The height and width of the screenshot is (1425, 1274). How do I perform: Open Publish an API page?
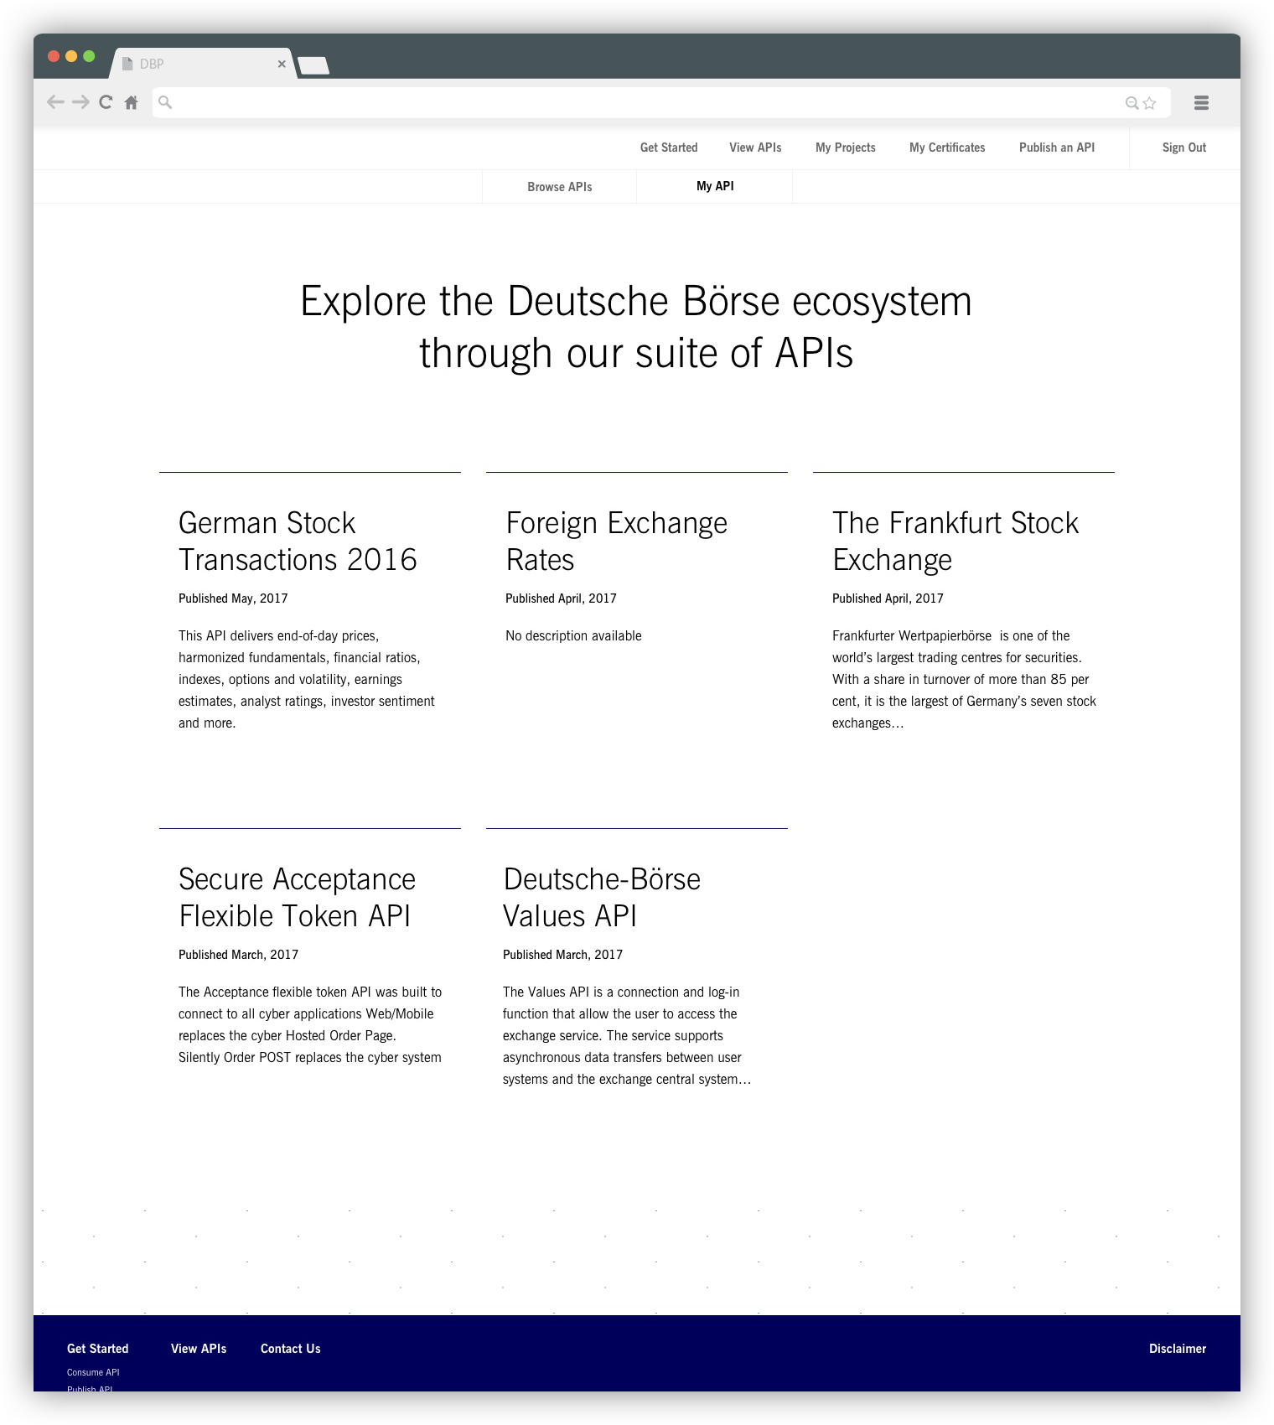coord(1057,148)
